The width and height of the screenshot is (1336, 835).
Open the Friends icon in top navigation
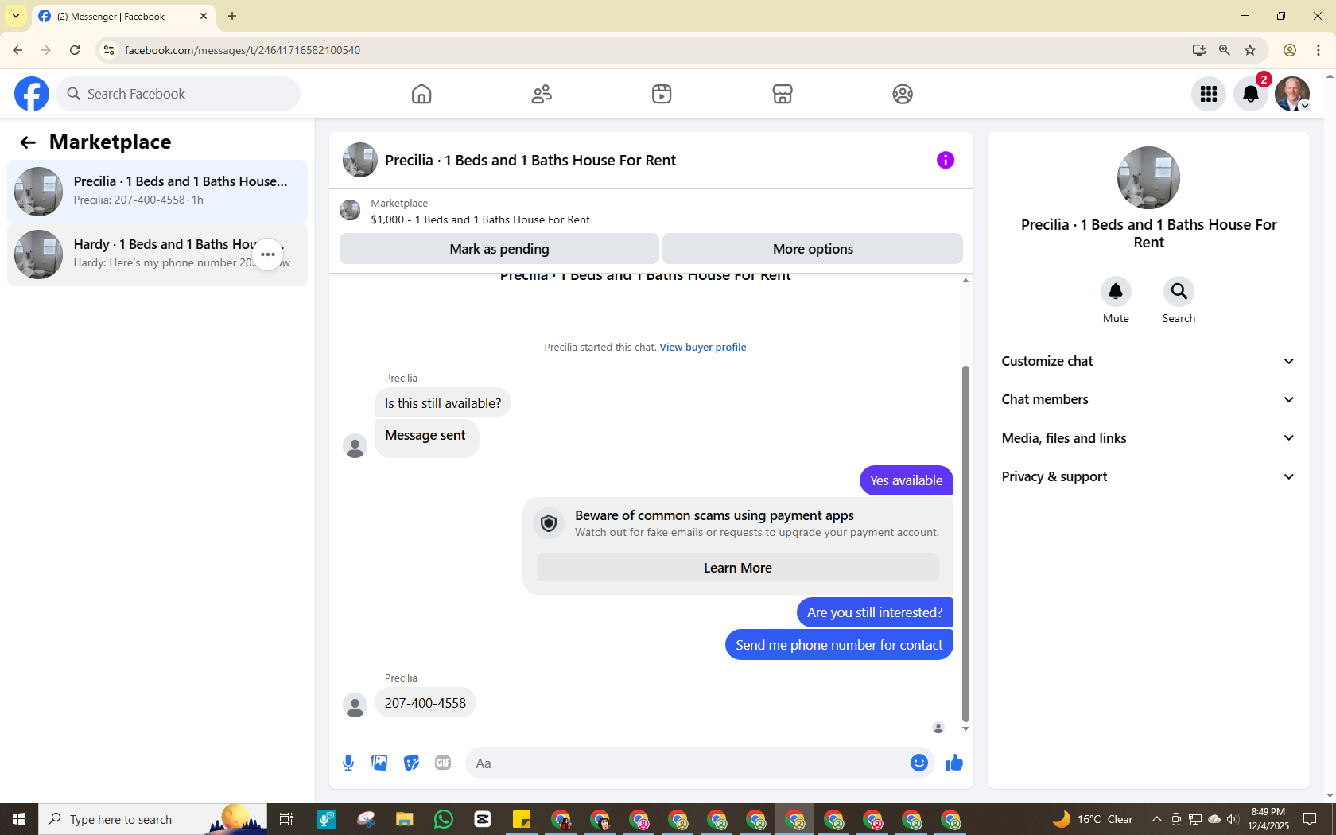(542, 94)
